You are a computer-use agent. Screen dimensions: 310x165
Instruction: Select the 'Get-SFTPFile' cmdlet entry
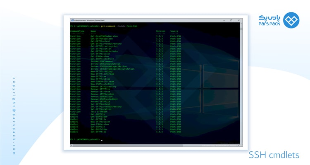click(98, 119)
